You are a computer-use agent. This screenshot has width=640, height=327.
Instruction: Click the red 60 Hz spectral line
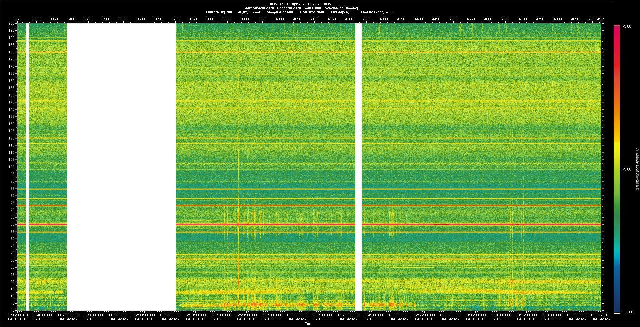tap(267, 225)
